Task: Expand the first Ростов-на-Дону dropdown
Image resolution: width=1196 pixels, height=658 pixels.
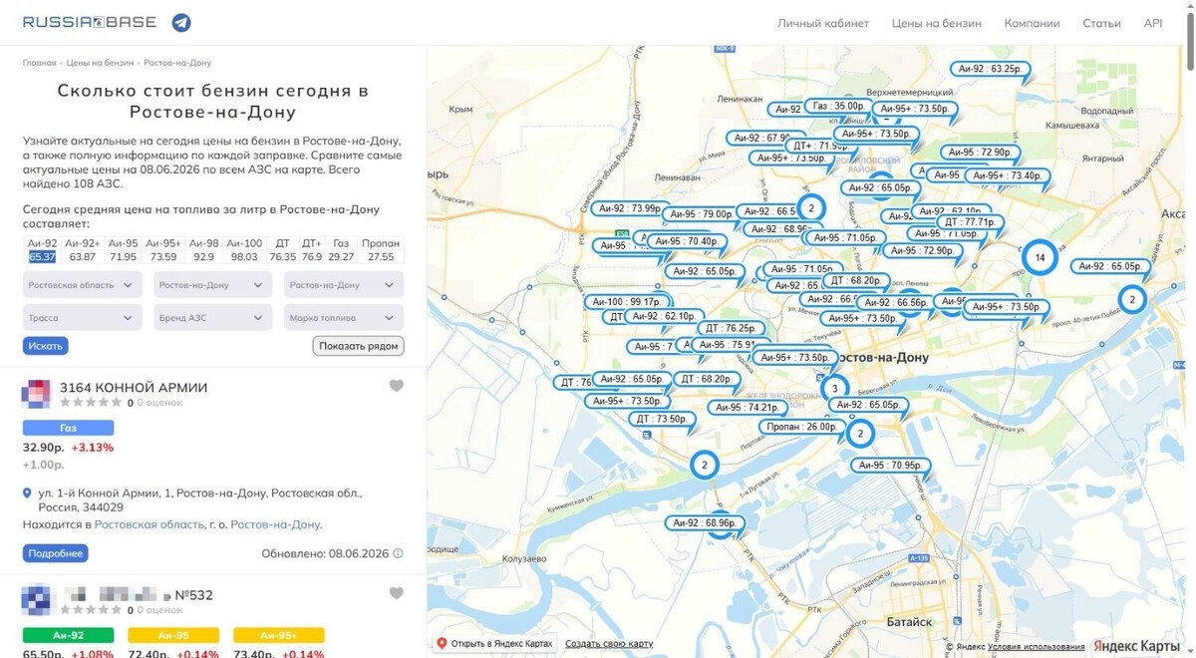Action: [213, 285]
